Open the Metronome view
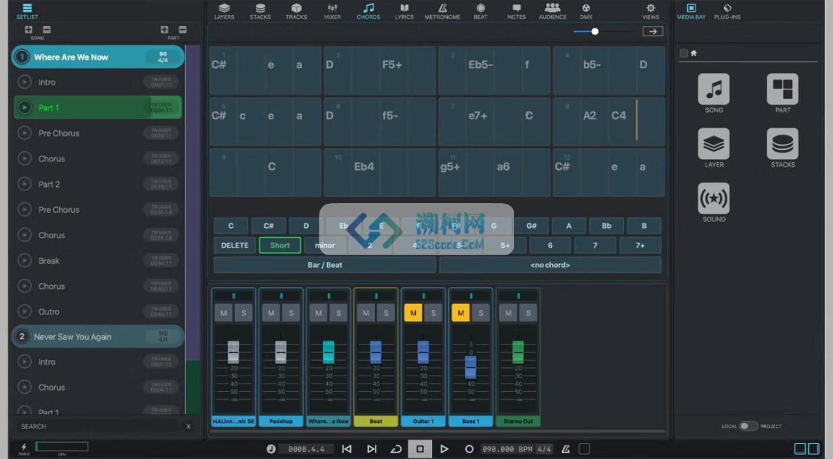 click(x=443, y=10)
